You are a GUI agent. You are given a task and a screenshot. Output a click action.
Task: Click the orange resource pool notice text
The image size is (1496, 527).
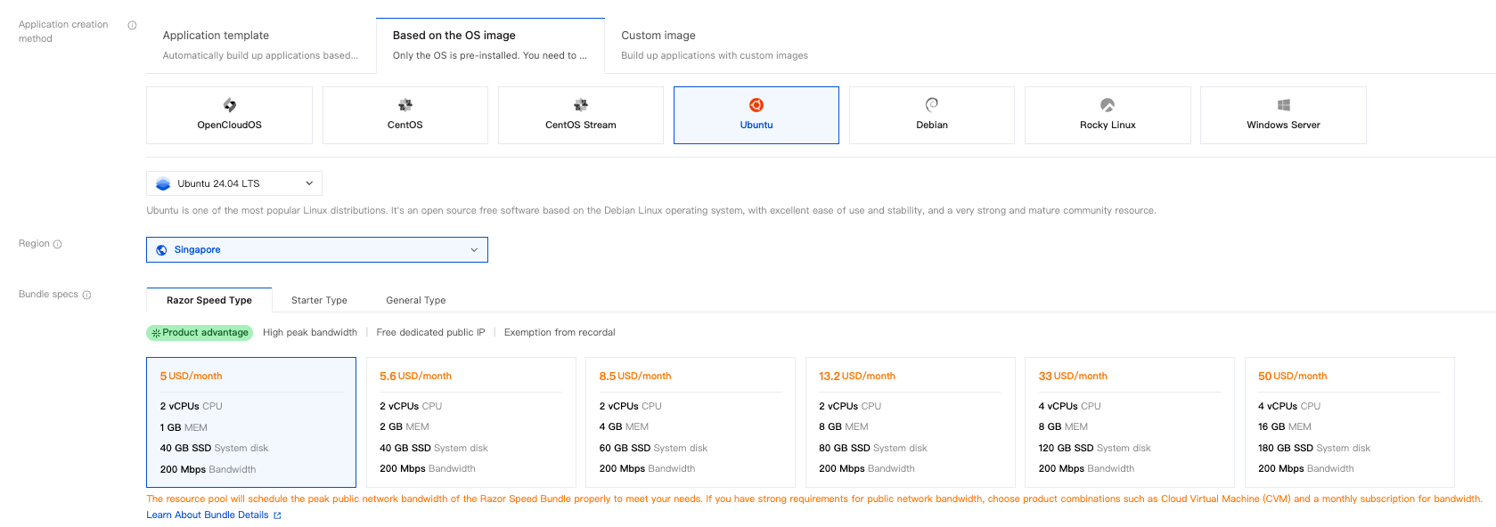click(x=814, y=499)
